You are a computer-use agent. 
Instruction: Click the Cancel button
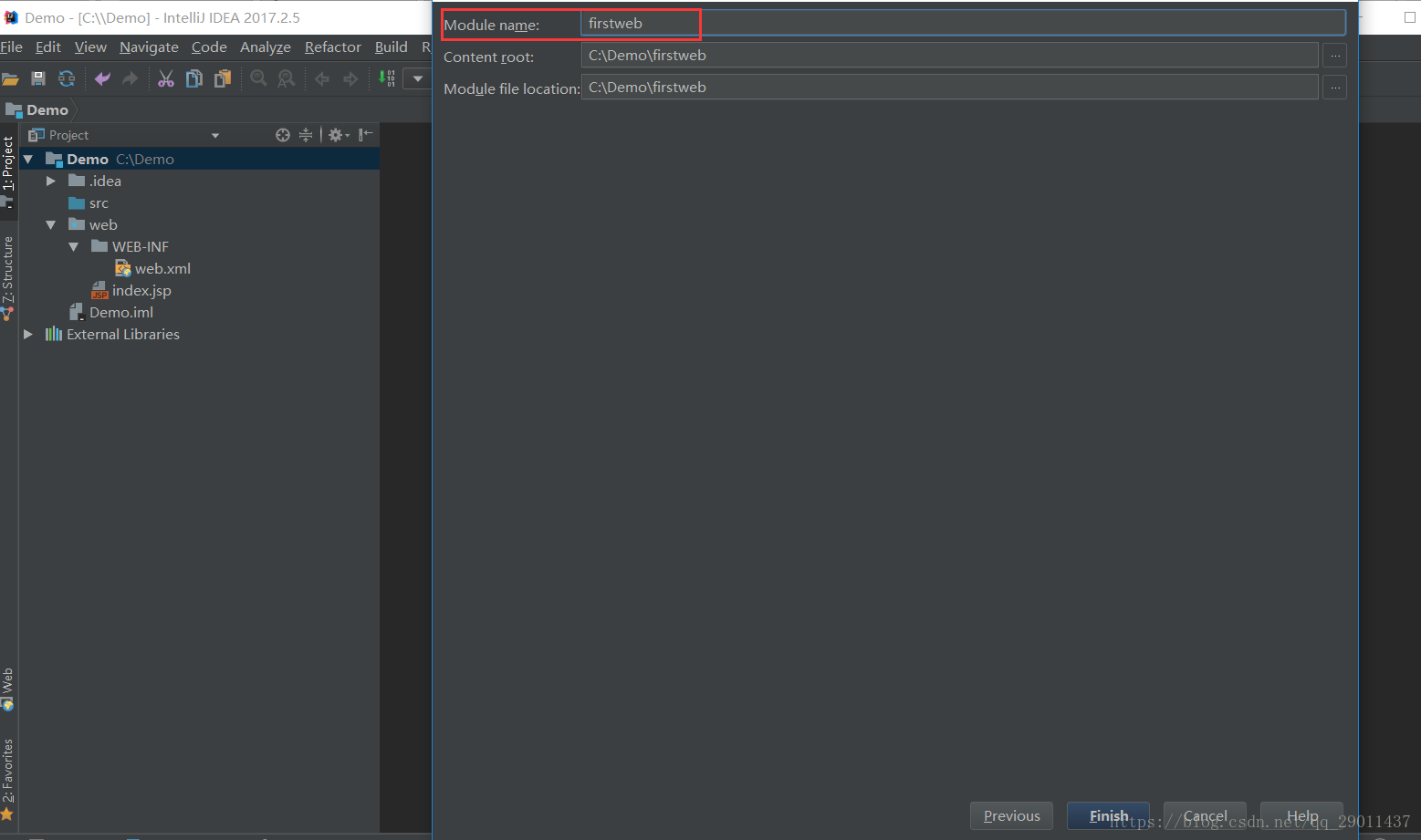[x=1205, y=815]
